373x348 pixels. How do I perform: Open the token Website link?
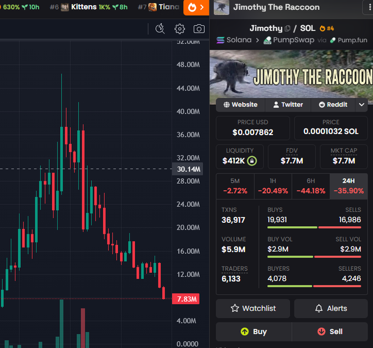(x=240, y=105)
